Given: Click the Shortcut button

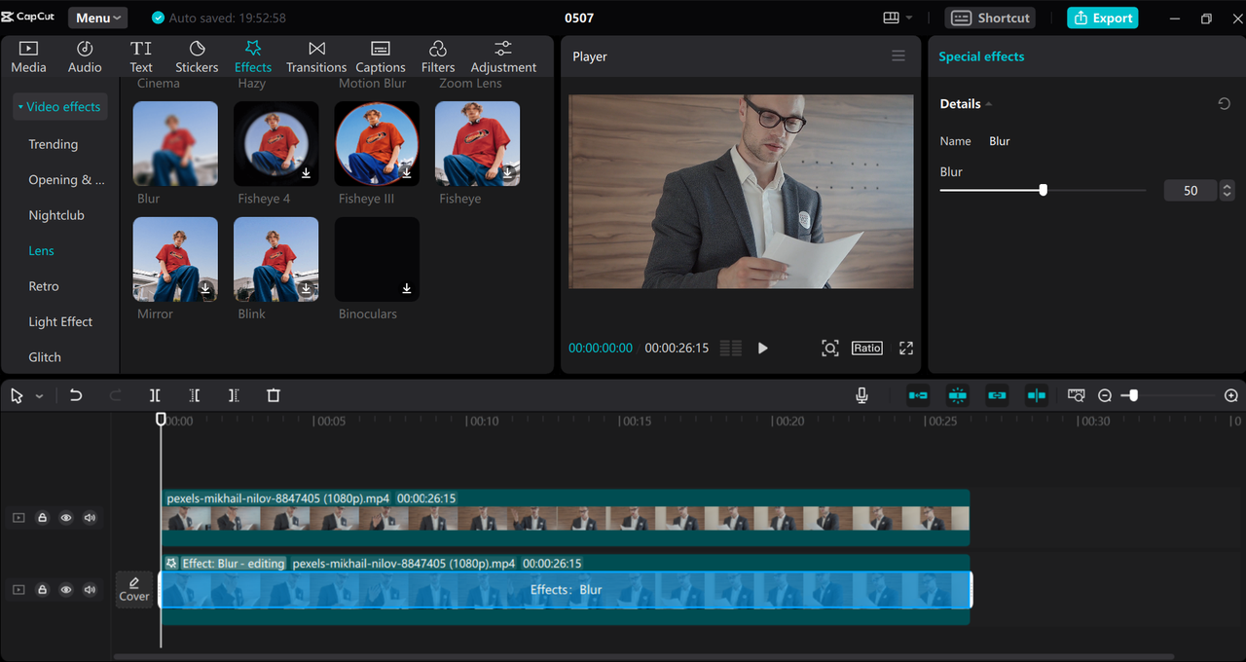Looking at the screenshot, I should click(x=990, y=18).
